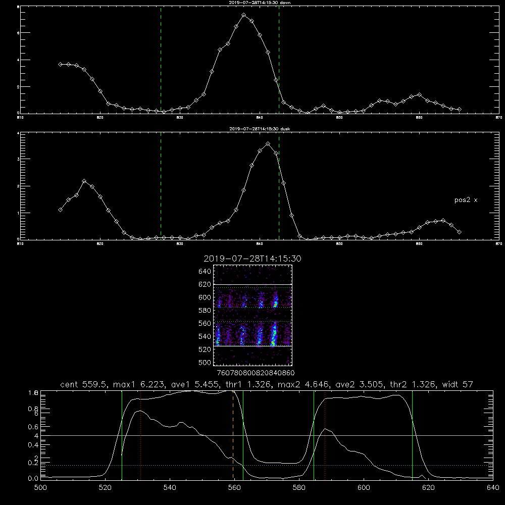Image resolution: width=505 pixels, height=505 pixels.
Task: Click the y-axis label 3 on the dusk plot
Action: [x=18, y=159]
